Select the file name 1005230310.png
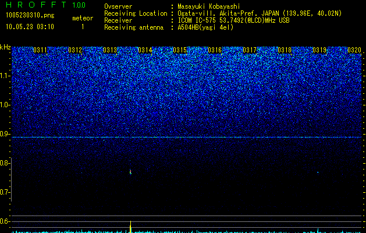This screenshot has width=366, height=233. coord(30,15)
